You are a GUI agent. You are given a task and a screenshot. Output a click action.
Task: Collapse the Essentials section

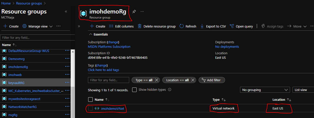(99, 34)
